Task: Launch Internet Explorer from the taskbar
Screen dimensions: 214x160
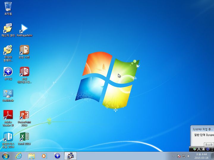Action: (x=18, y=156)
